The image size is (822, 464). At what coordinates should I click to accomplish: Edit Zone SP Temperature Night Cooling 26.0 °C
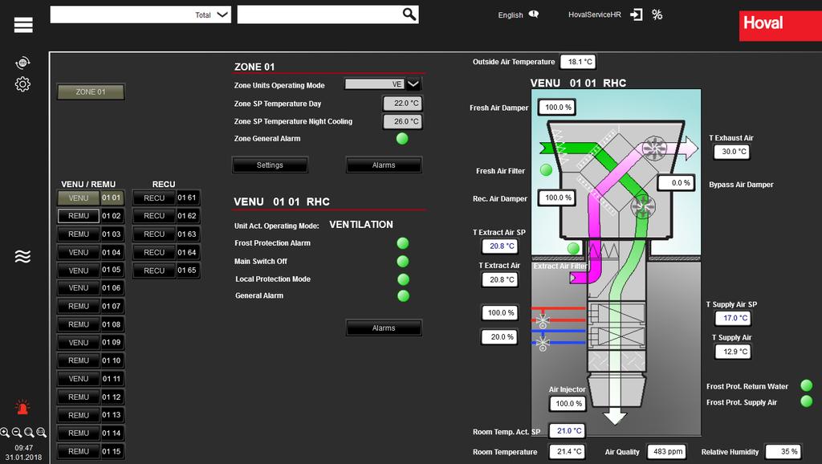pos(403,122)
